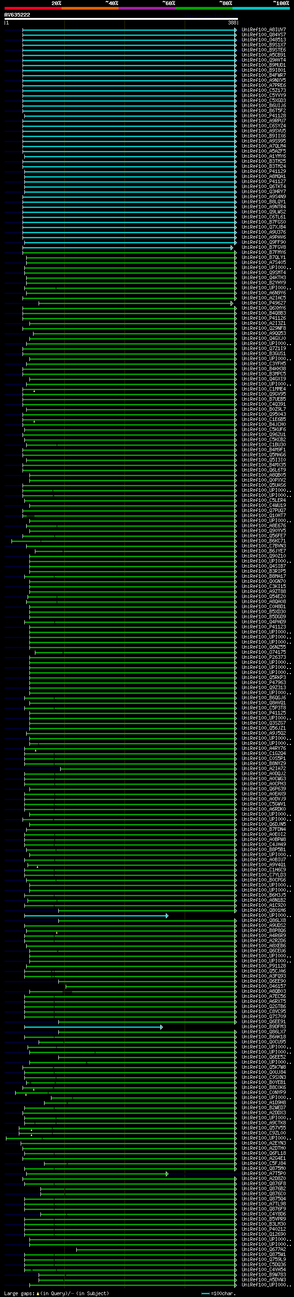Open hit UniRef100_C5Z173
Screen dimensions: 294x1297
(263, 91)
